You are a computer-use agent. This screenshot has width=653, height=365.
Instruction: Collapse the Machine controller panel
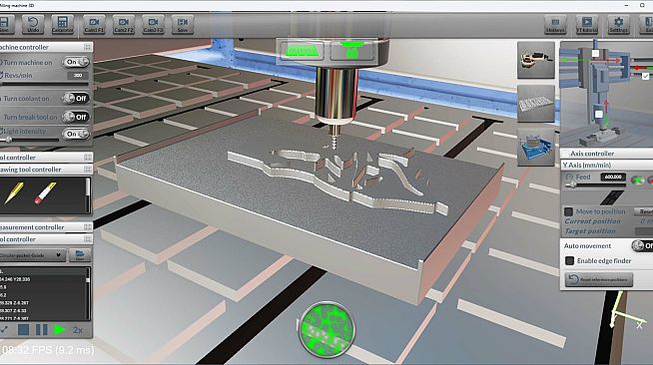tap(88, 47)
